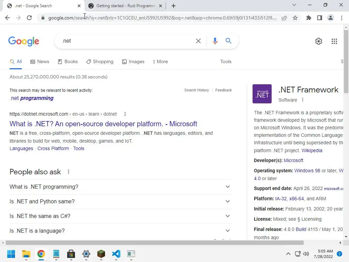Open the .net programming suggested search
The height and width of the screenshot is (262, 349).
click(x=31, y=98)
